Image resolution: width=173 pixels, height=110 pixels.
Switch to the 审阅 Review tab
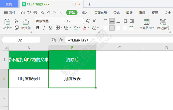142,13
